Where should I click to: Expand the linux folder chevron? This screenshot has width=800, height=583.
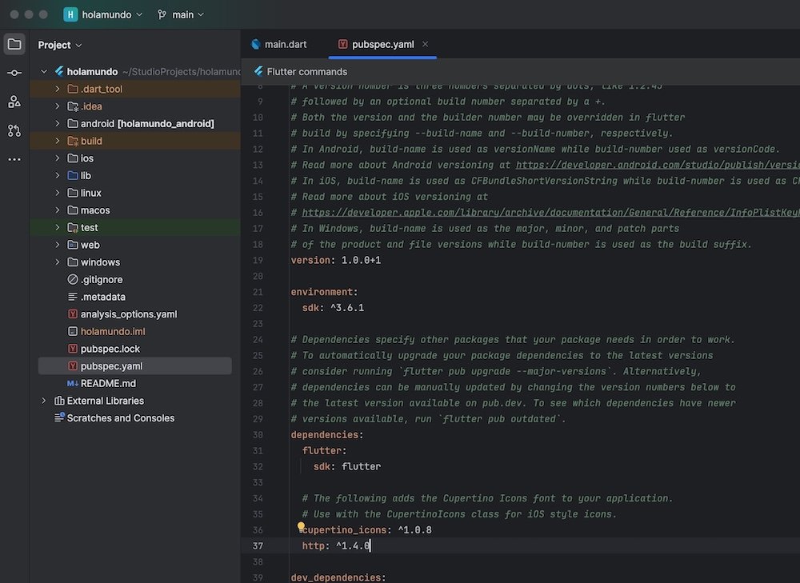click(57, 193)
